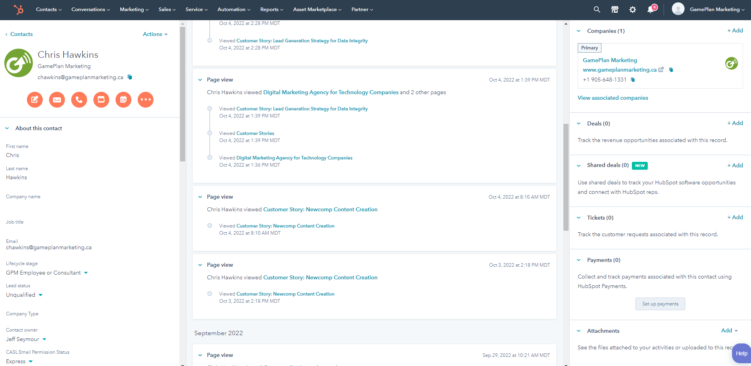Collapse the Tickets (0) section
Image resolution: width=751 pixels, height=366 pixels.
pyautogui.click(x=579, y=218)
